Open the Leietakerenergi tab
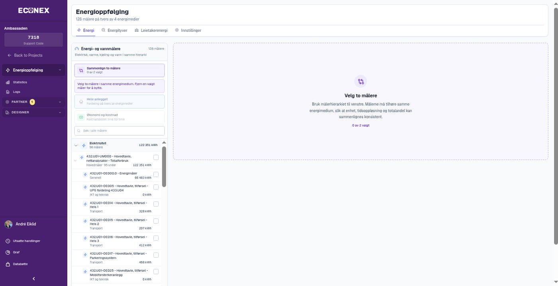The width and height of the screenshot is (558, 286). coord(151,30)
